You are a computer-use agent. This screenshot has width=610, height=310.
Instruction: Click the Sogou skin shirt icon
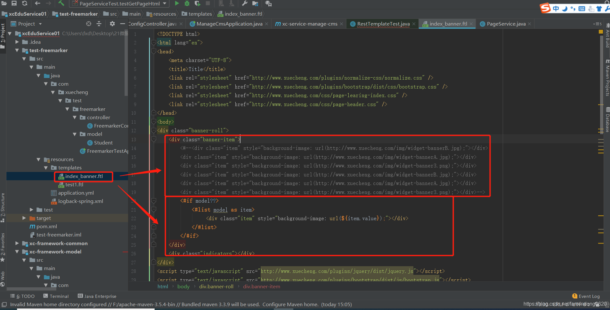click(599, 9)
